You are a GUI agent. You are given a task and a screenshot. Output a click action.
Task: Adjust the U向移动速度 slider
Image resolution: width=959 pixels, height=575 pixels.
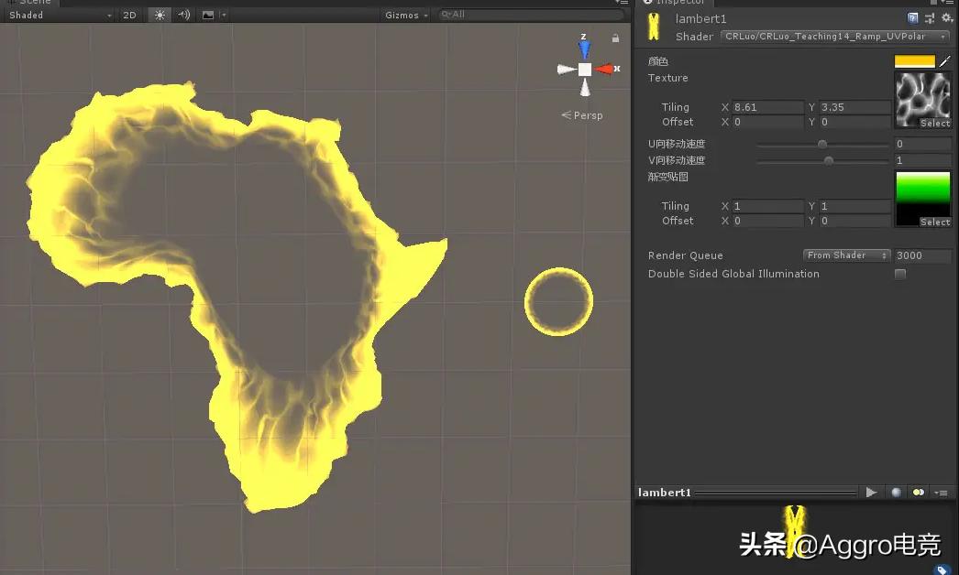822,145
